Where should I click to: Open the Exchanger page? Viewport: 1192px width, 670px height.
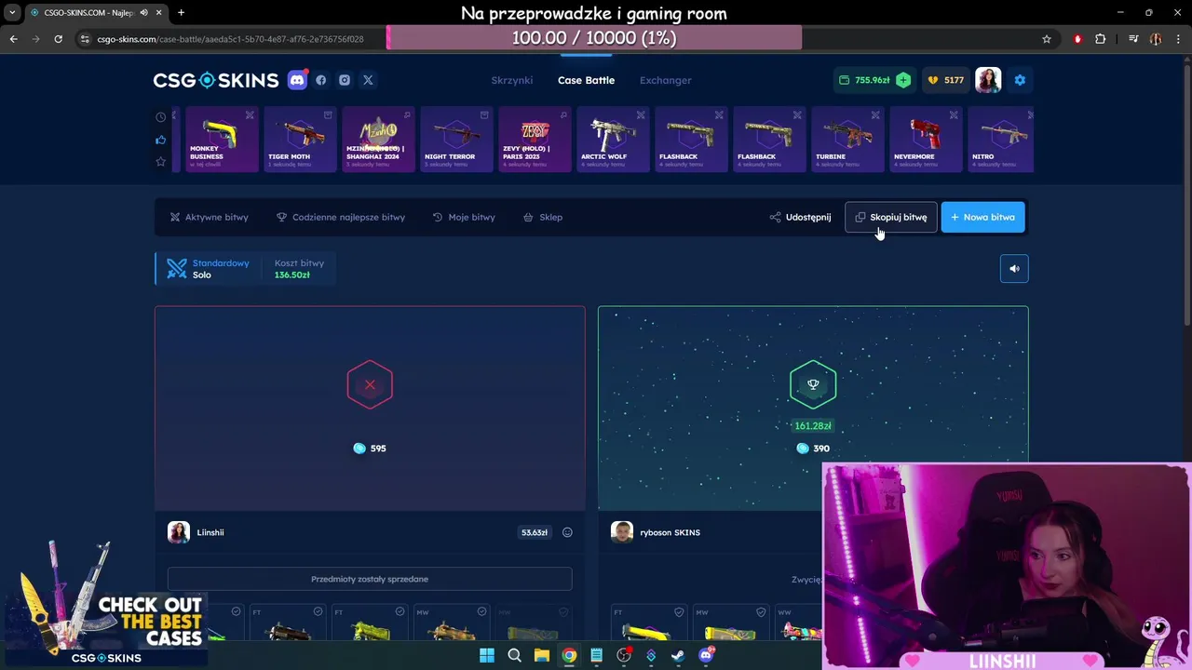(x=665, y=80)
